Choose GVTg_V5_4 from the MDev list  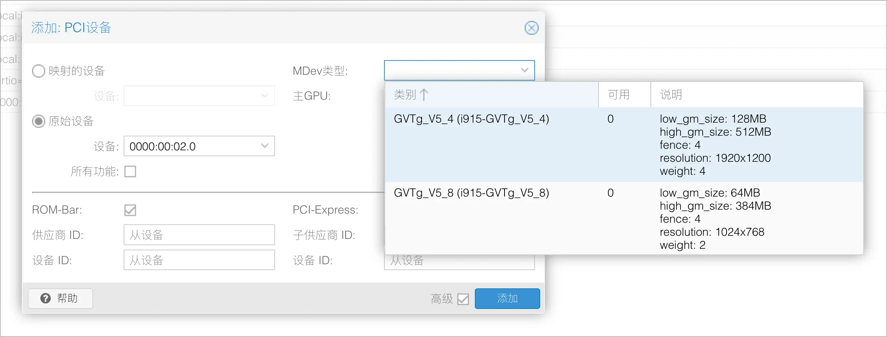[471, 119]
